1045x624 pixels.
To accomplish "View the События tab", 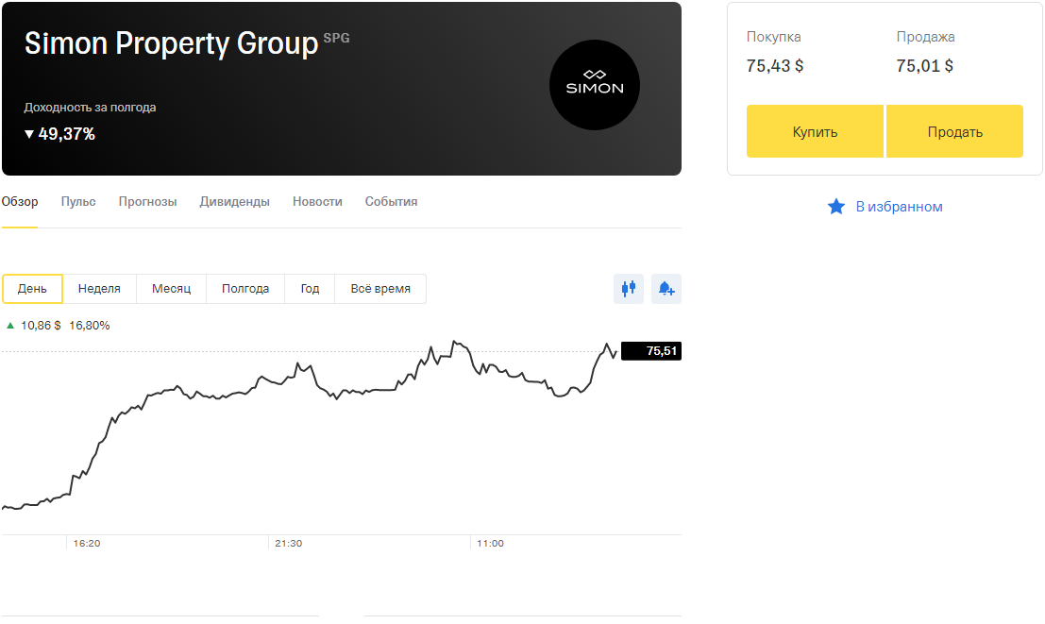I will pyautogui.click(x=391, y=202).
